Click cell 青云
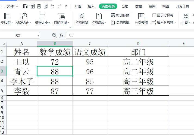194x135 pixels. point(22,71)
